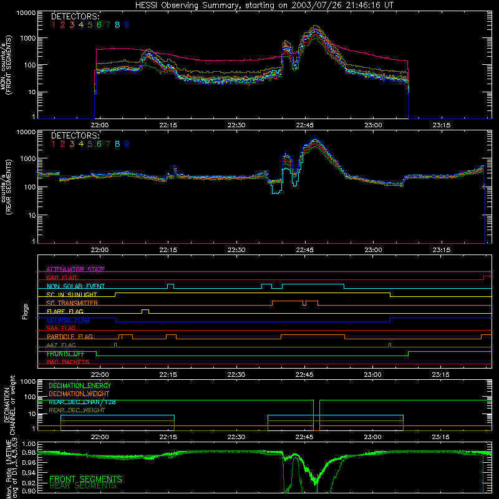Click the PARTICLE_FLAG label
The width and height of the screenshot is (499, 499).
click(70, 337)
